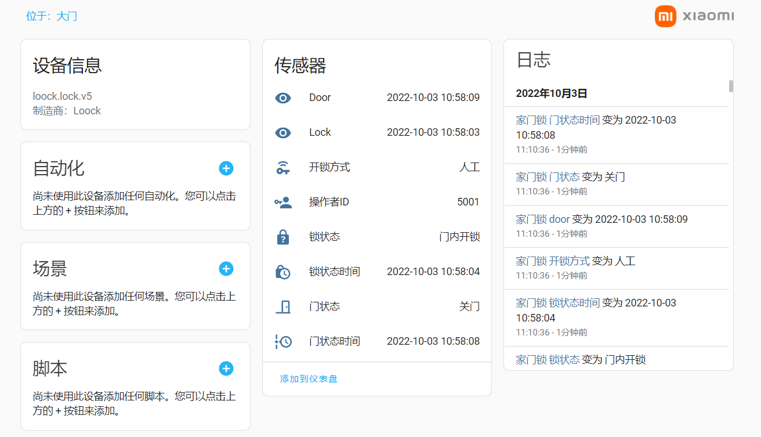Click the person-key icon for 操作者ID
Viewport: 761px width, 437px height.
point(282,203)
